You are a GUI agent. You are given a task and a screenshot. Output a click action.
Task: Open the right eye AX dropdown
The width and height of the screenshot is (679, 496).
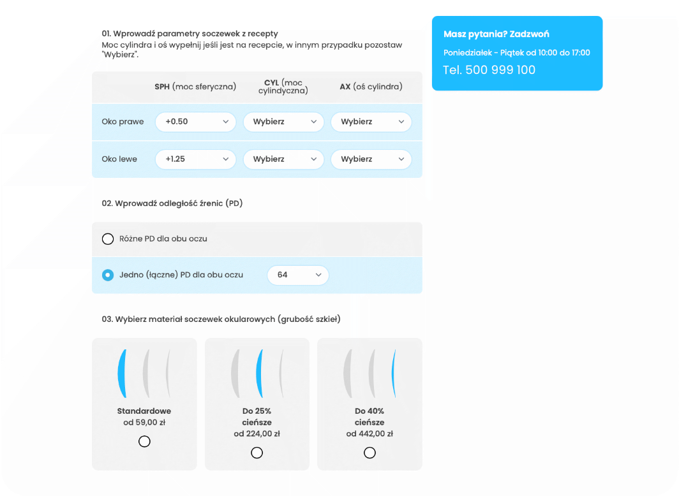point(371,122)
